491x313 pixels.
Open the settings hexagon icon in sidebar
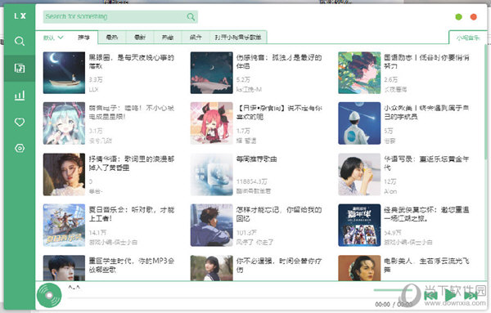tap(20, 148)
